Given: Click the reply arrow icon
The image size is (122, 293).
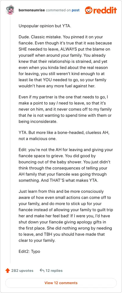Looking at the screenshot, I should (x=42, y=270).
